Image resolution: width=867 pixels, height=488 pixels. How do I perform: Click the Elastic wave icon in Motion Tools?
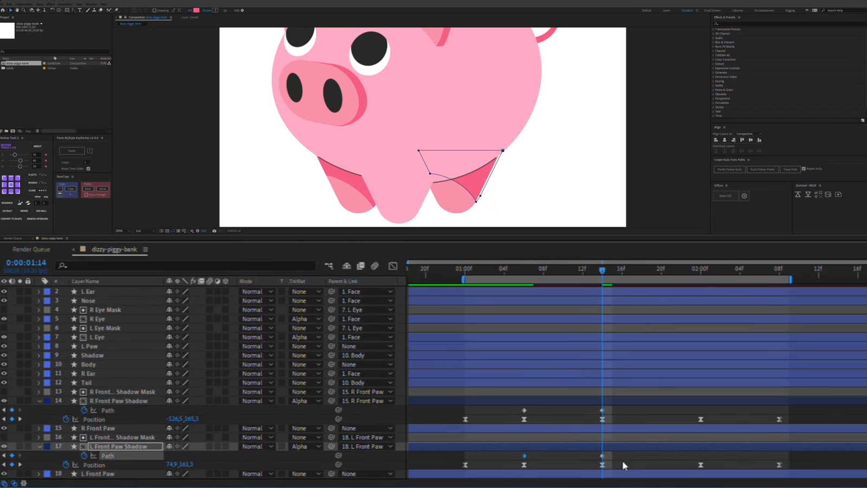[x=43, y=175]
